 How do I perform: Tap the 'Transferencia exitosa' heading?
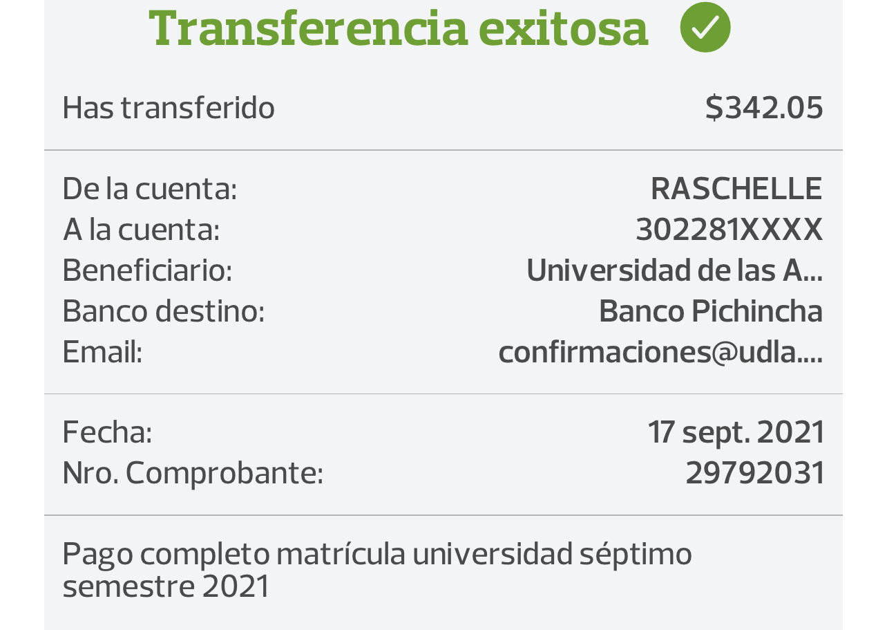(x=399, y=28)
